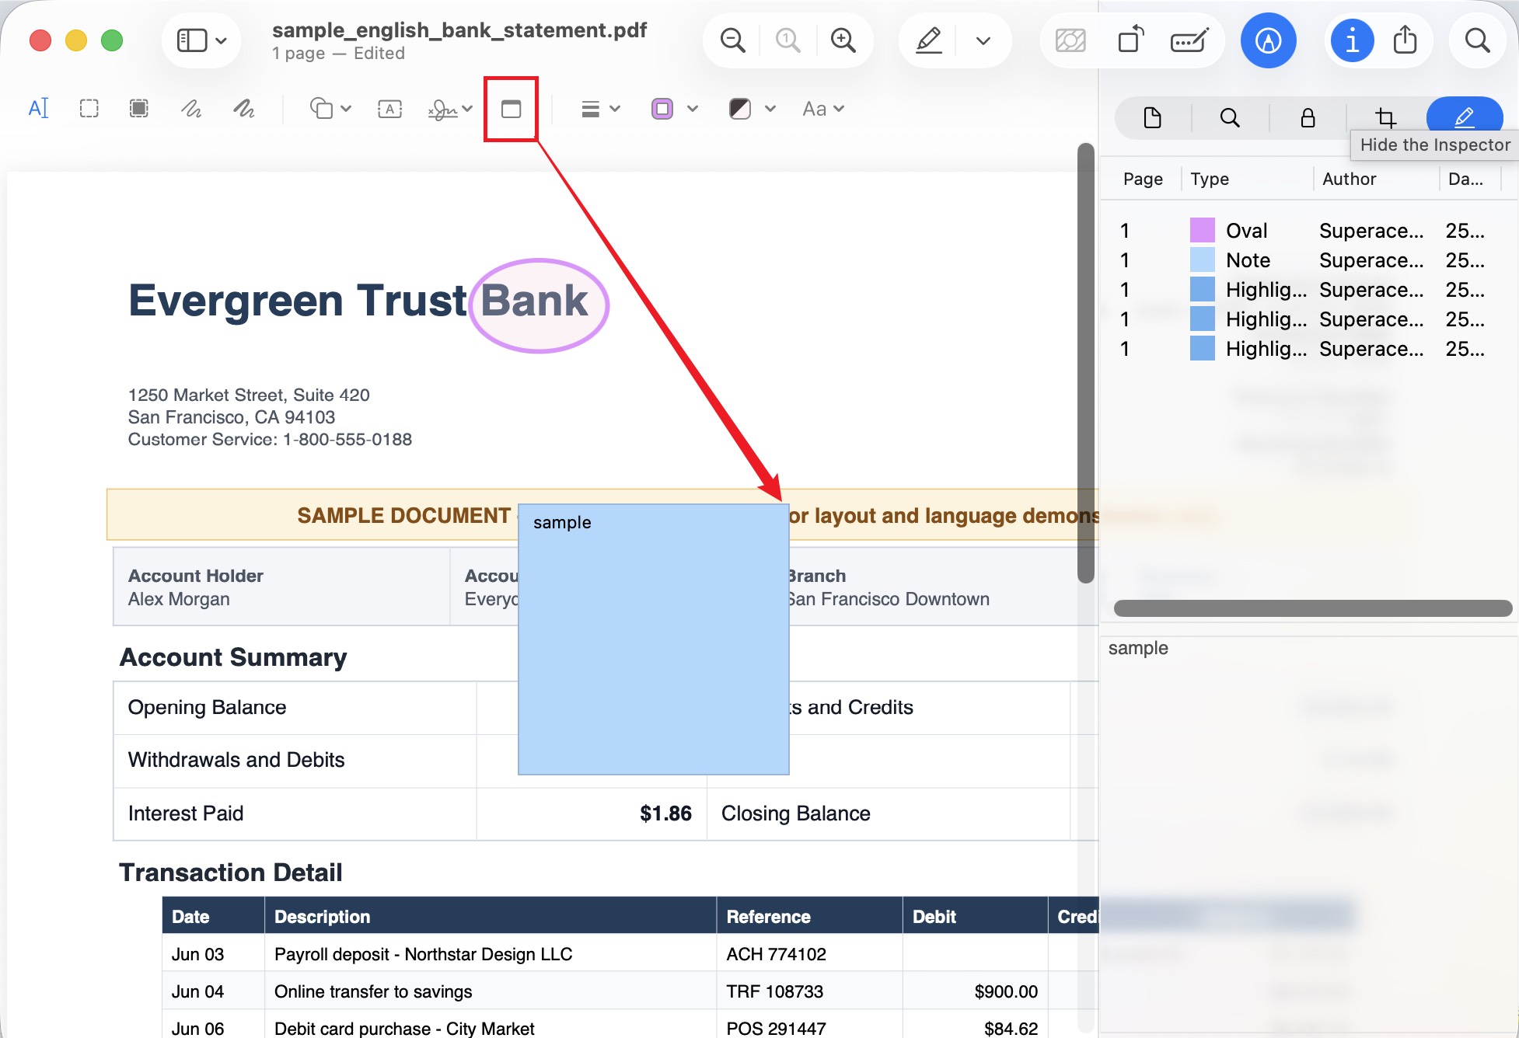Click the light blue Note swatch
The width and height of the screenshot is (1519, 1038).
click(x=1203, y=260)
